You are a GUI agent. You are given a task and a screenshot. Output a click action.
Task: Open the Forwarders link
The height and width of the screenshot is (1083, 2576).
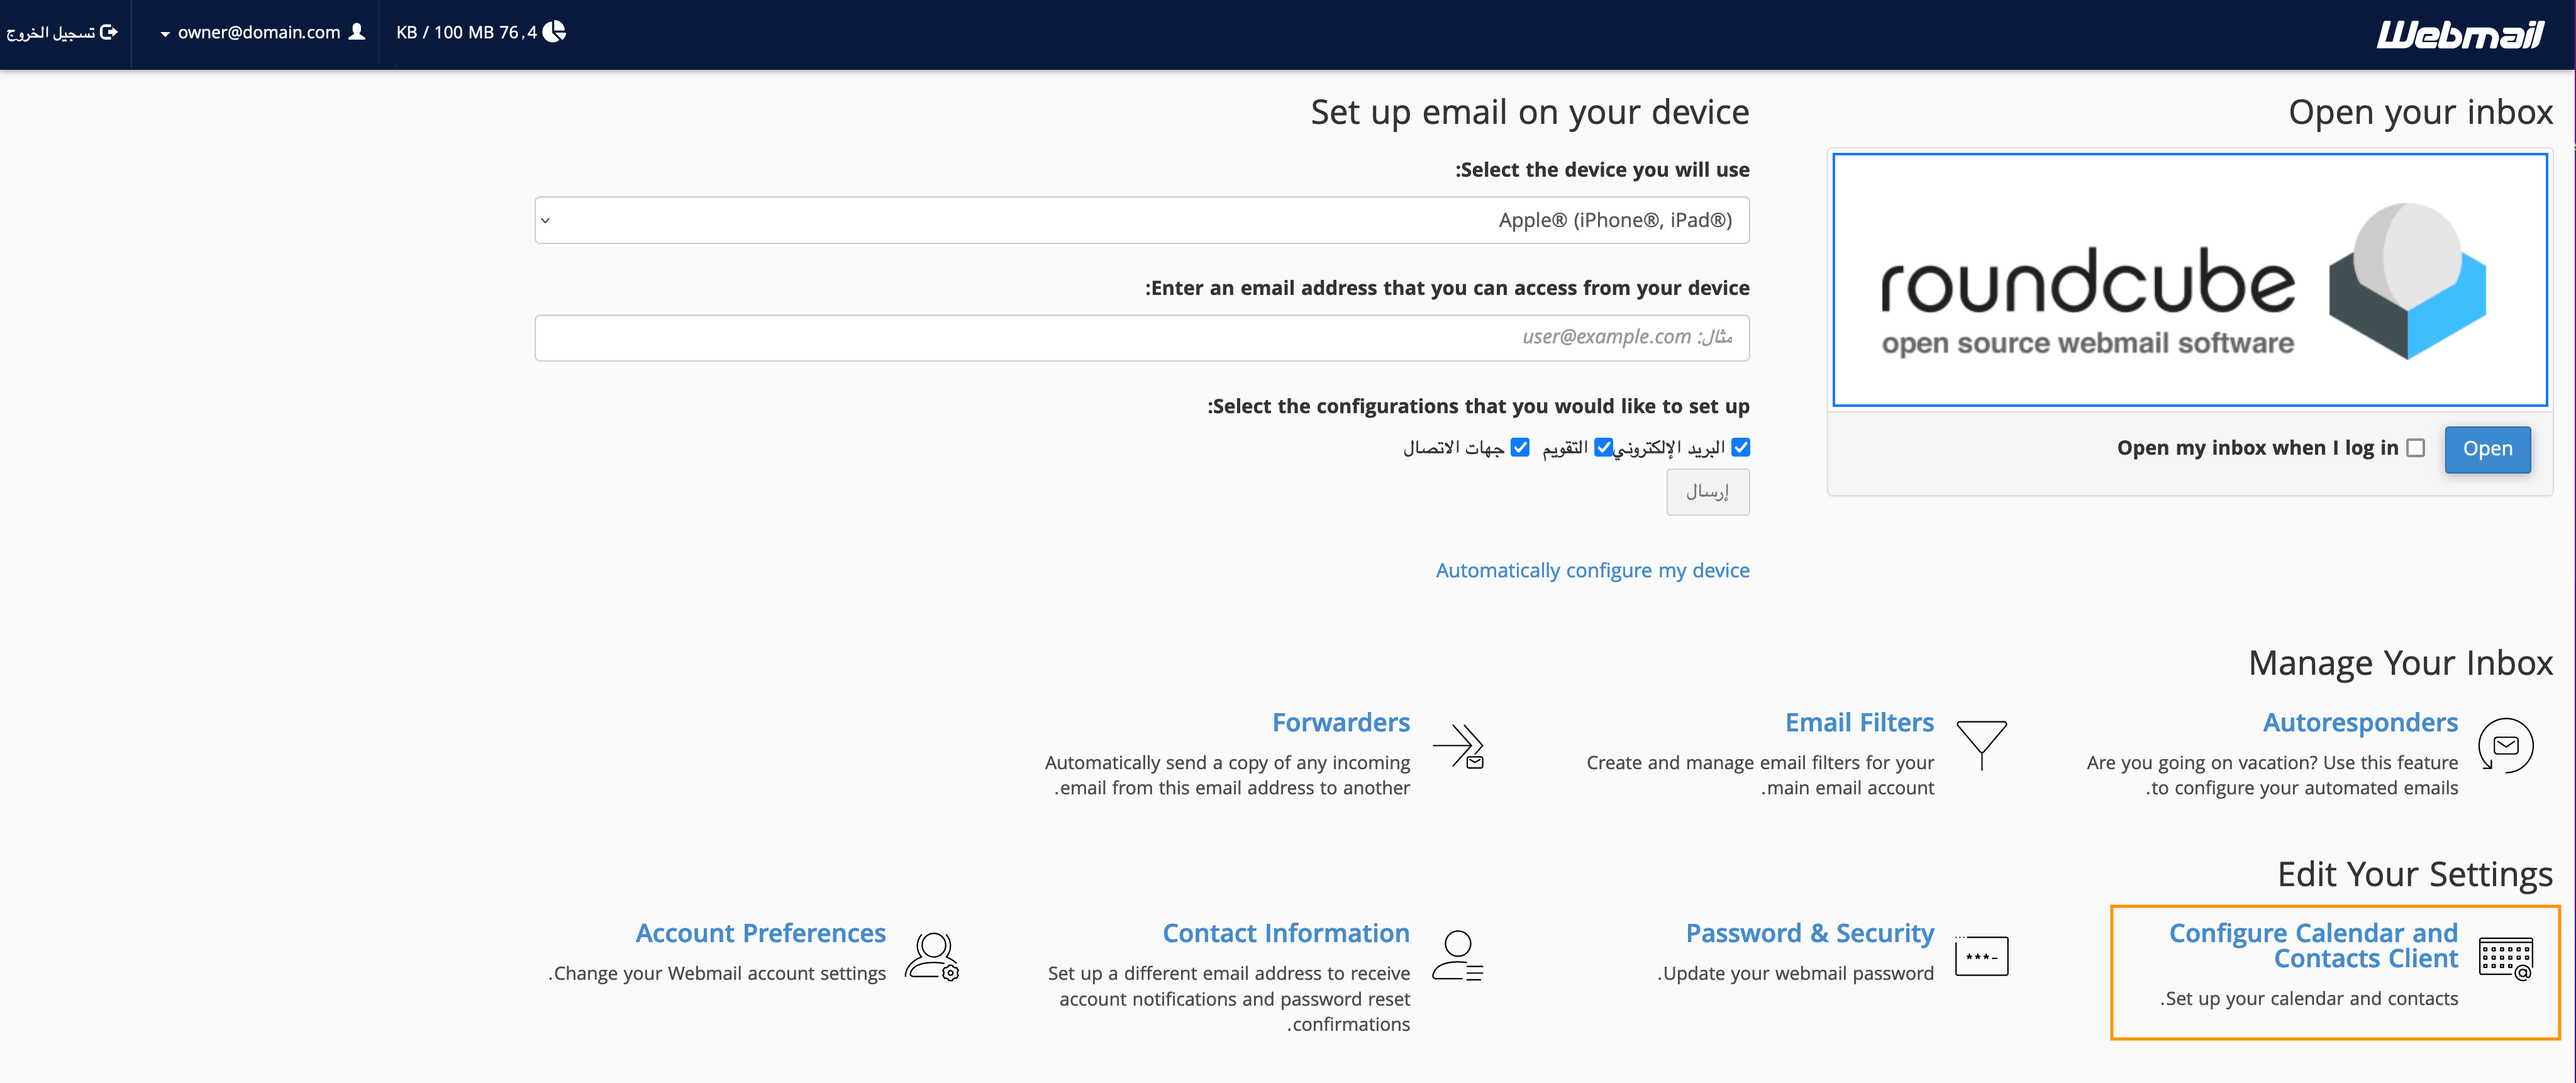(x=1341, y=722)
